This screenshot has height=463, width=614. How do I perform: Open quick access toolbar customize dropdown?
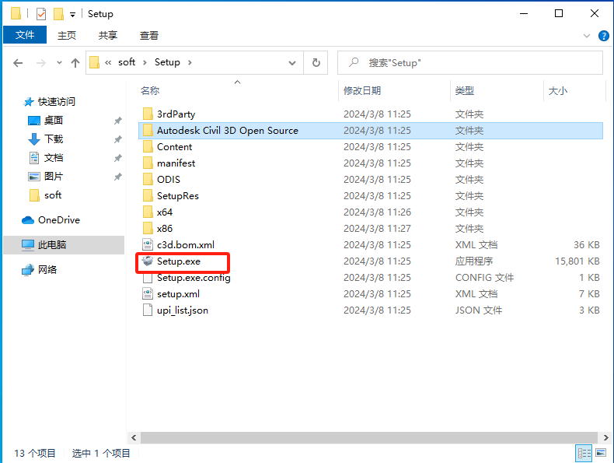[x=72, y=15]
